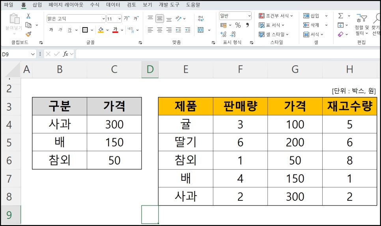
Task: Toggle underline 가 formatting
Action: tap(70, 30)
